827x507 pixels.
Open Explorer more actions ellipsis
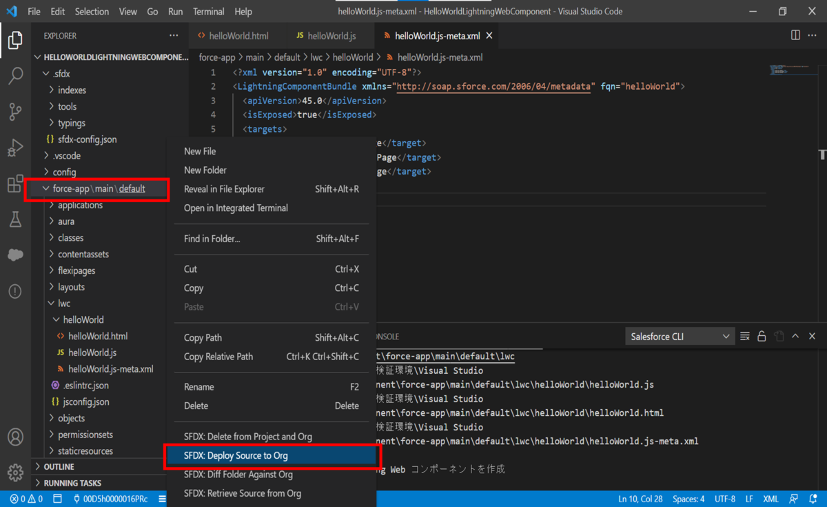(x=174, y=36)
